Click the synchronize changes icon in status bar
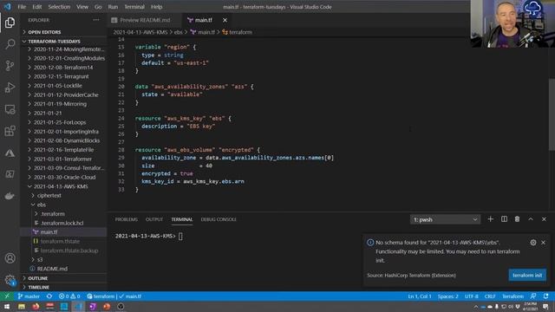 49,296
